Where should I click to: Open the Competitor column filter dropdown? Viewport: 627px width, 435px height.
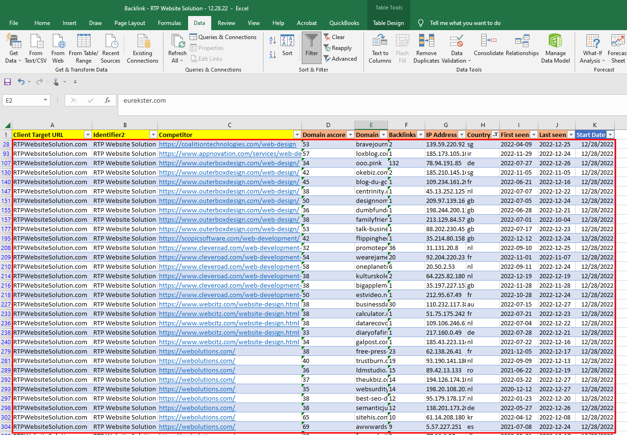297,135
